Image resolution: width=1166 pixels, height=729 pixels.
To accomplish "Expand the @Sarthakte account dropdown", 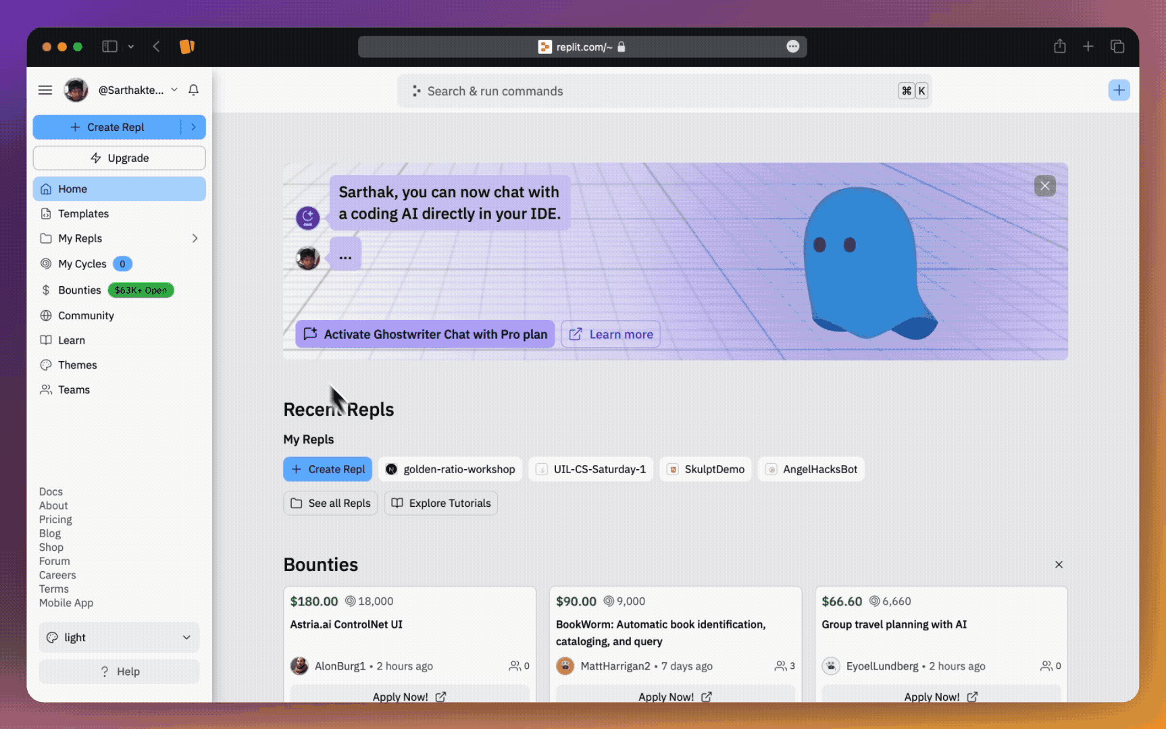I will [174, 90].
